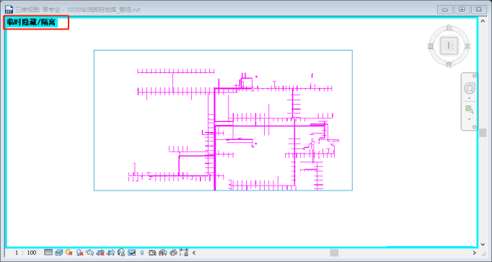Open the Visual Style cube icon

coord(58,253)
